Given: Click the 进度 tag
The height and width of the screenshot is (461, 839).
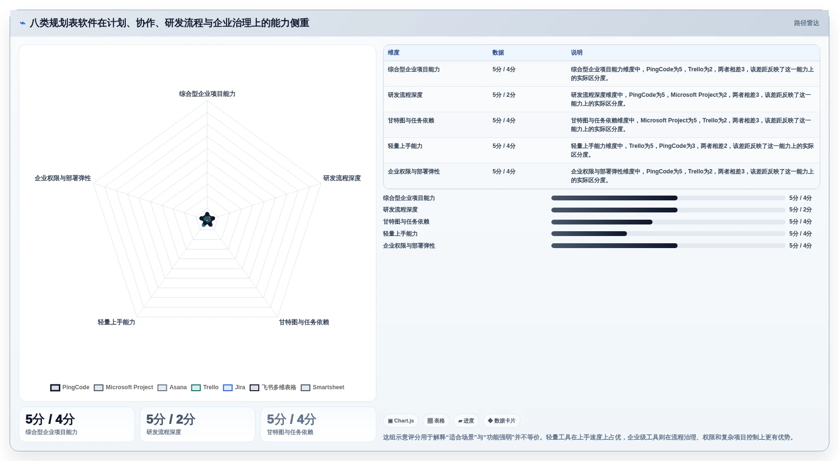Looking at the screenshot, I should 466,421.
